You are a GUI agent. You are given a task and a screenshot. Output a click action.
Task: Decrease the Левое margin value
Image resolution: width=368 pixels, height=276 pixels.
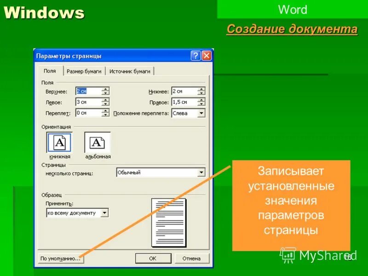click(x=106, y=104)
